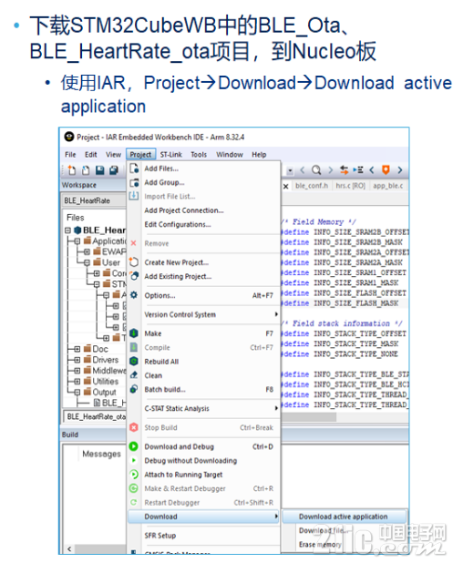Click the editor horizontal scrollbar
453x563 pixels.
click(309, 416)
